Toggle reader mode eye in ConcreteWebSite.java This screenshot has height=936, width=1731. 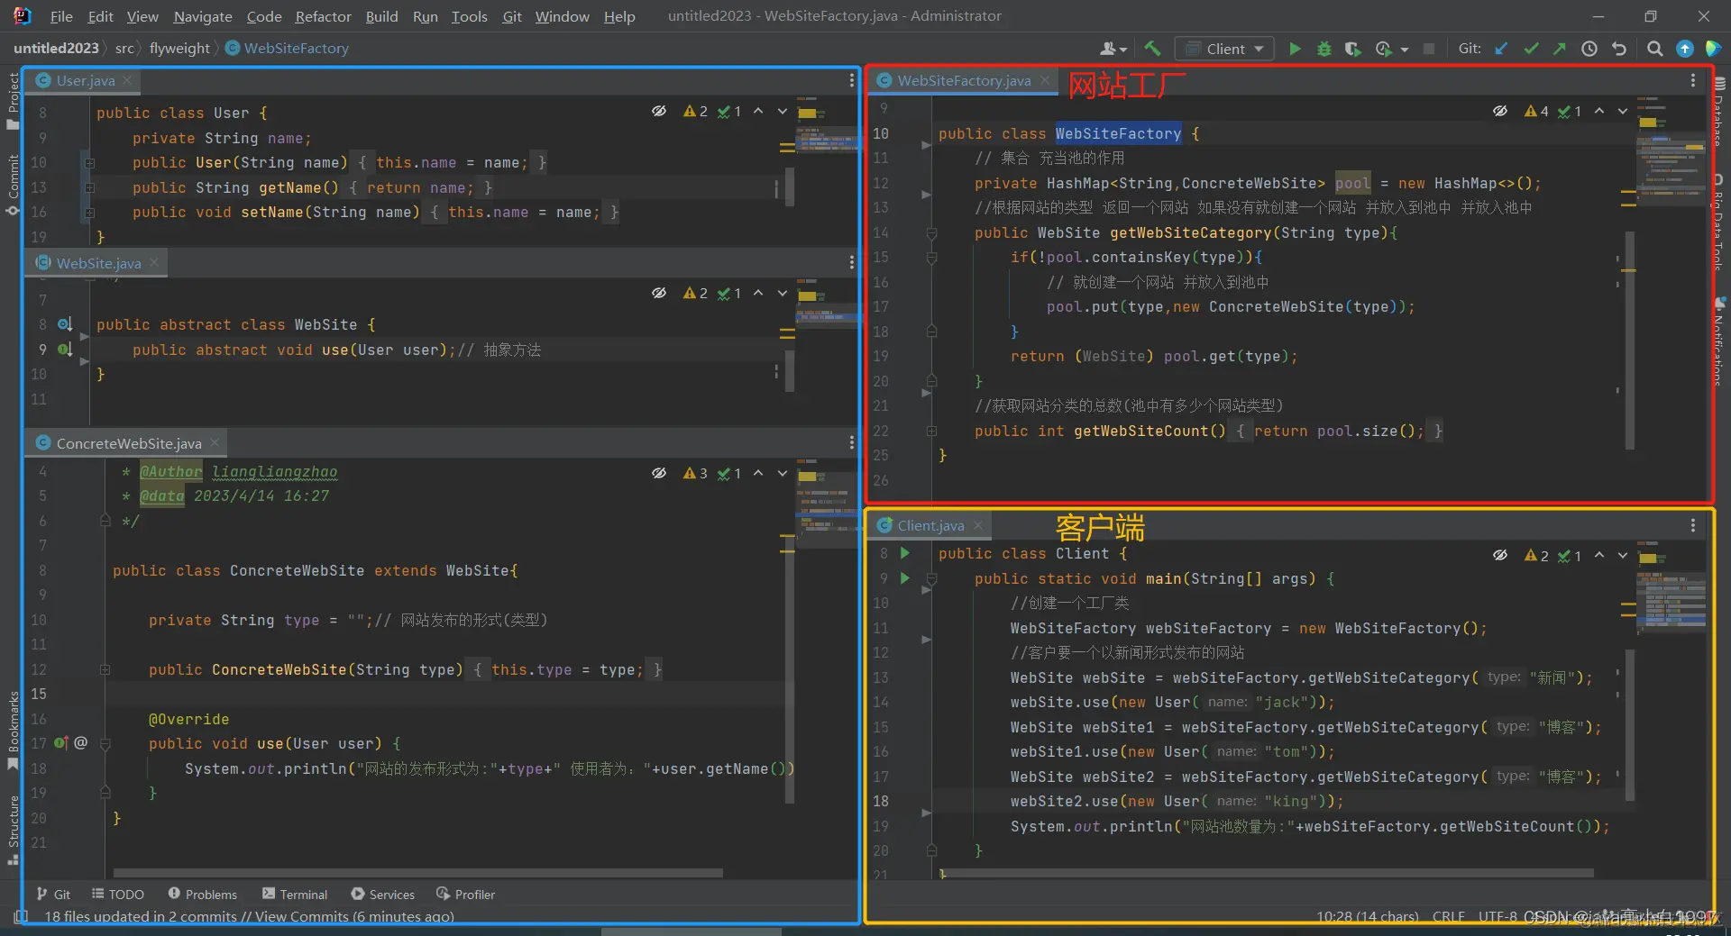(659, 473)
